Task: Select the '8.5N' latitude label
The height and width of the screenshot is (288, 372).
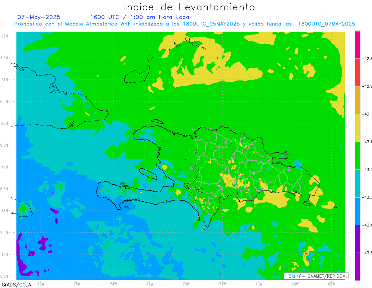Action: click(5, 189)
